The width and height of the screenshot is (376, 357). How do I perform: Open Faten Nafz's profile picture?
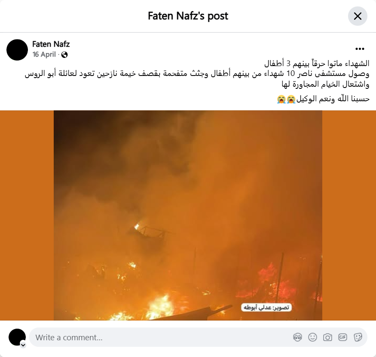click(x=17, y=50)
